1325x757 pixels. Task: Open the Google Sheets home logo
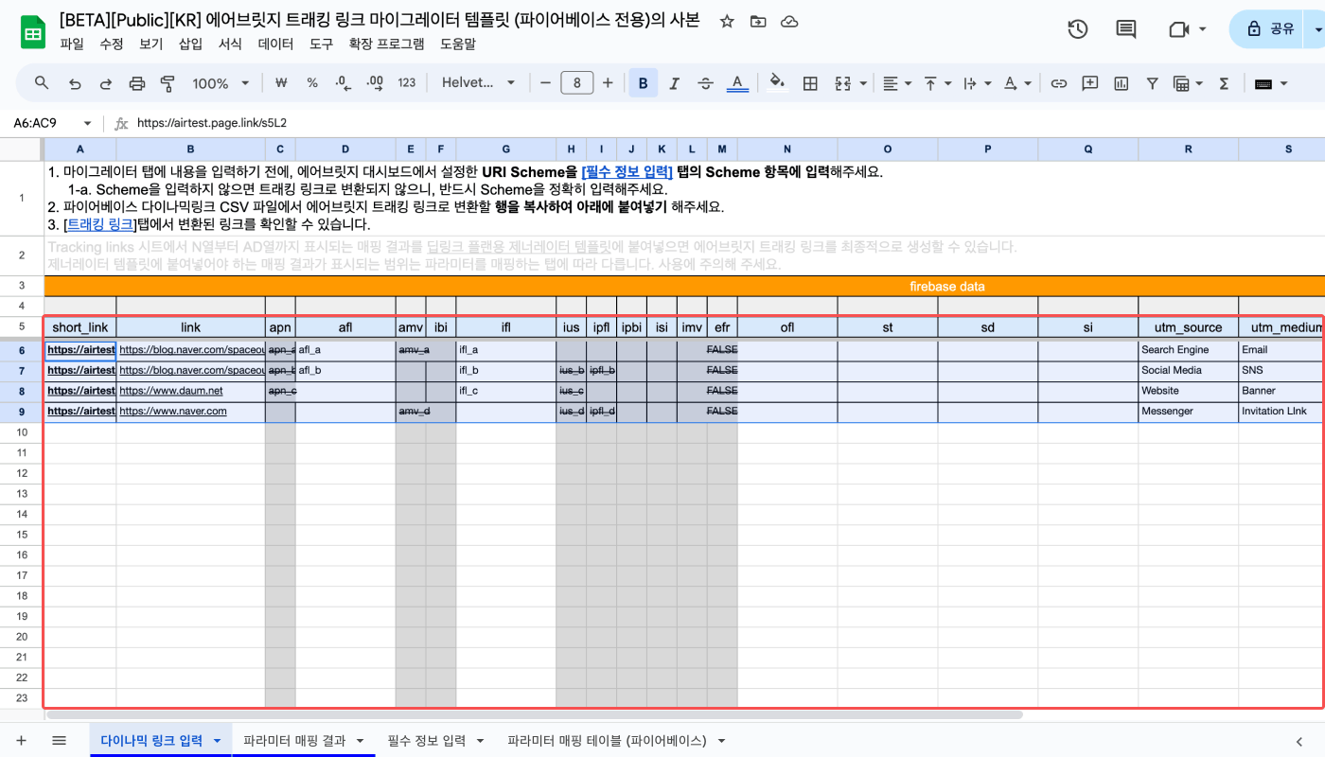pos(33,31)
